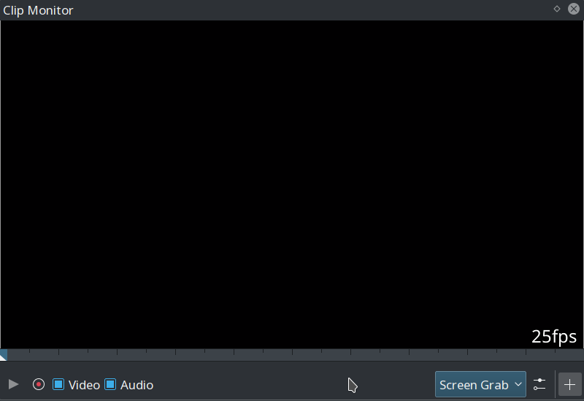
Task: Open the capture settings sliders icon
Action: (539, 384)
